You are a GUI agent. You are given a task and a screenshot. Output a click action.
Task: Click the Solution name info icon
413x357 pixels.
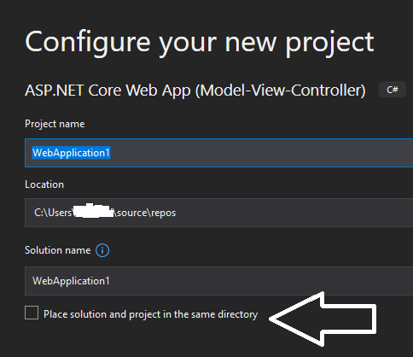coord(102,250)
